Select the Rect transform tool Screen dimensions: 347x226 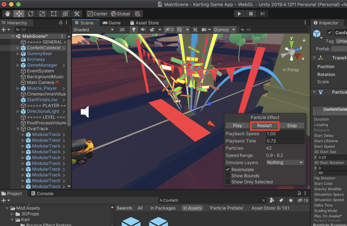pyautogui.click(x=54, y=14)
